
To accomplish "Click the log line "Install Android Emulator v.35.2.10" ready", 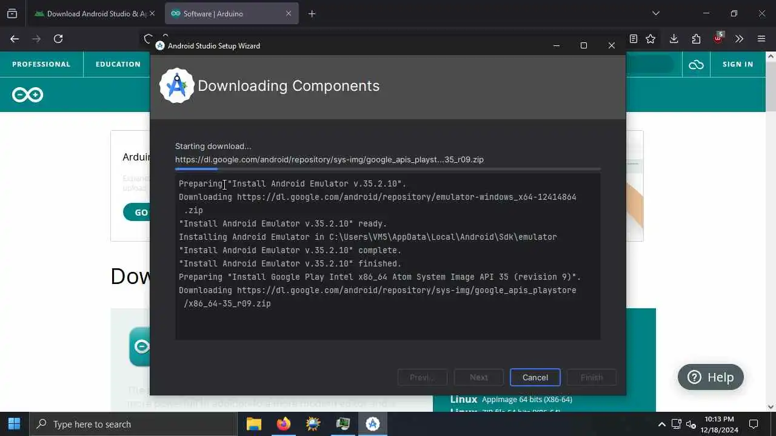I will click(x=283, y=223).
